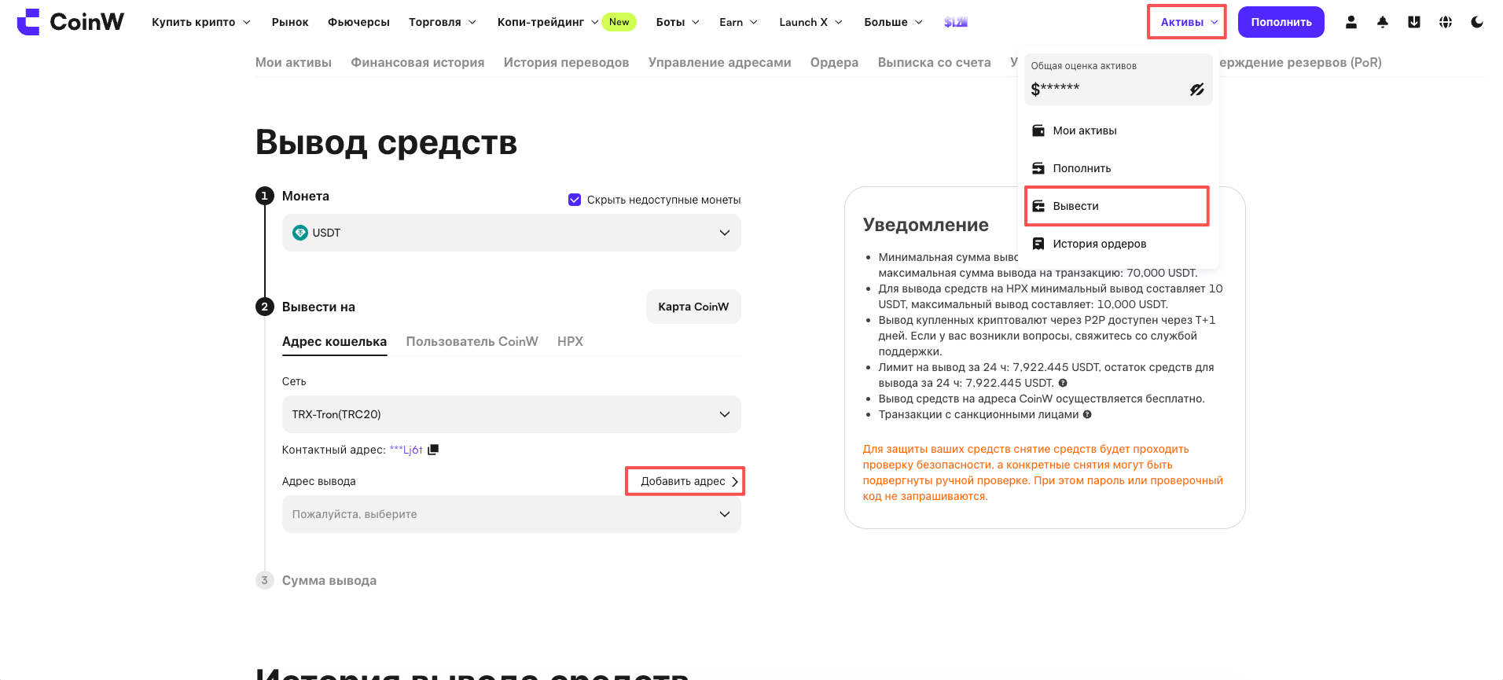The height and width of the screenshot is (680, 1503).
Task: Click the contact address link '***Lj6t'
Action: [x=406, y=450]
